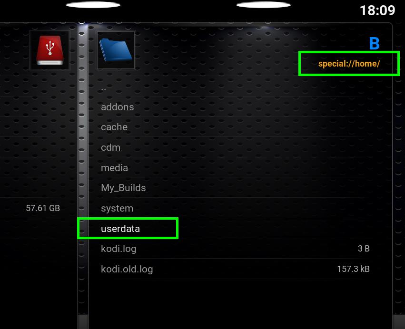Click the right-edge panel scrollbar

point(398,175)
